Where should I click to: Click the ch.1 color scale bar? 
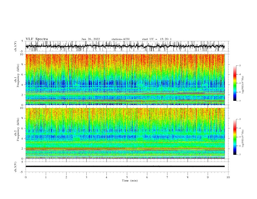(235, 83)
